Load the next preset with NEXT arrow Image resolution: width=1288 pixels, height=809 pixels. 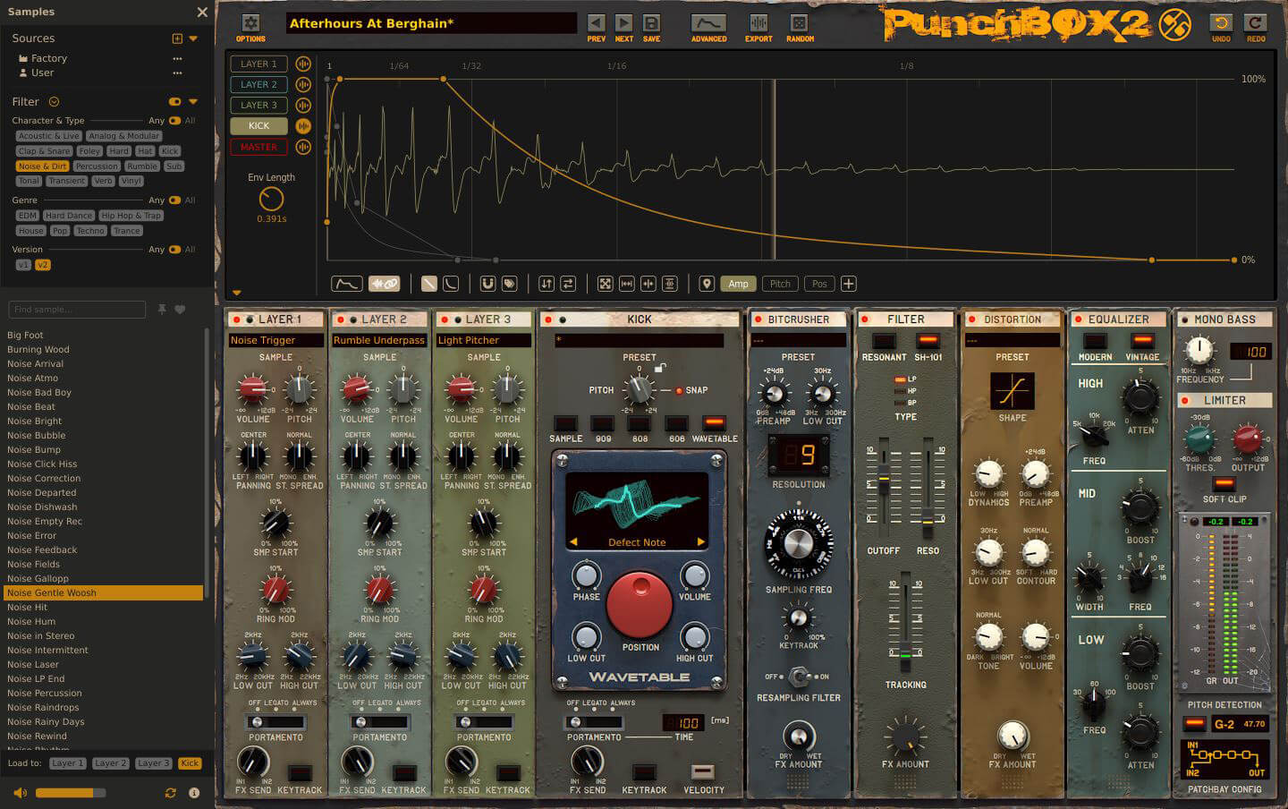tap(624, 23)
